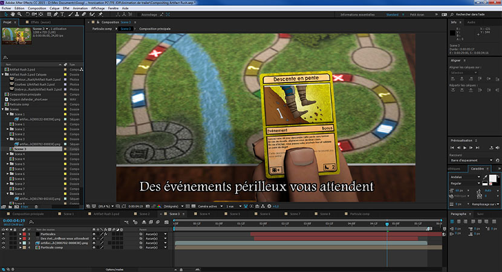Select the Zoom magnifier tool
Image resolution: width=502 pixels, height=272 pixels.
pos(19,15)
